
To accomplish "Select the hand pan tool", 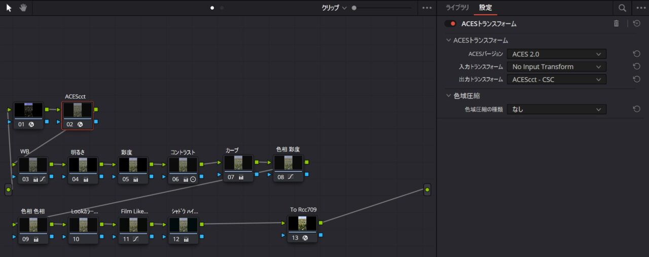I will [x=23, y=8].
